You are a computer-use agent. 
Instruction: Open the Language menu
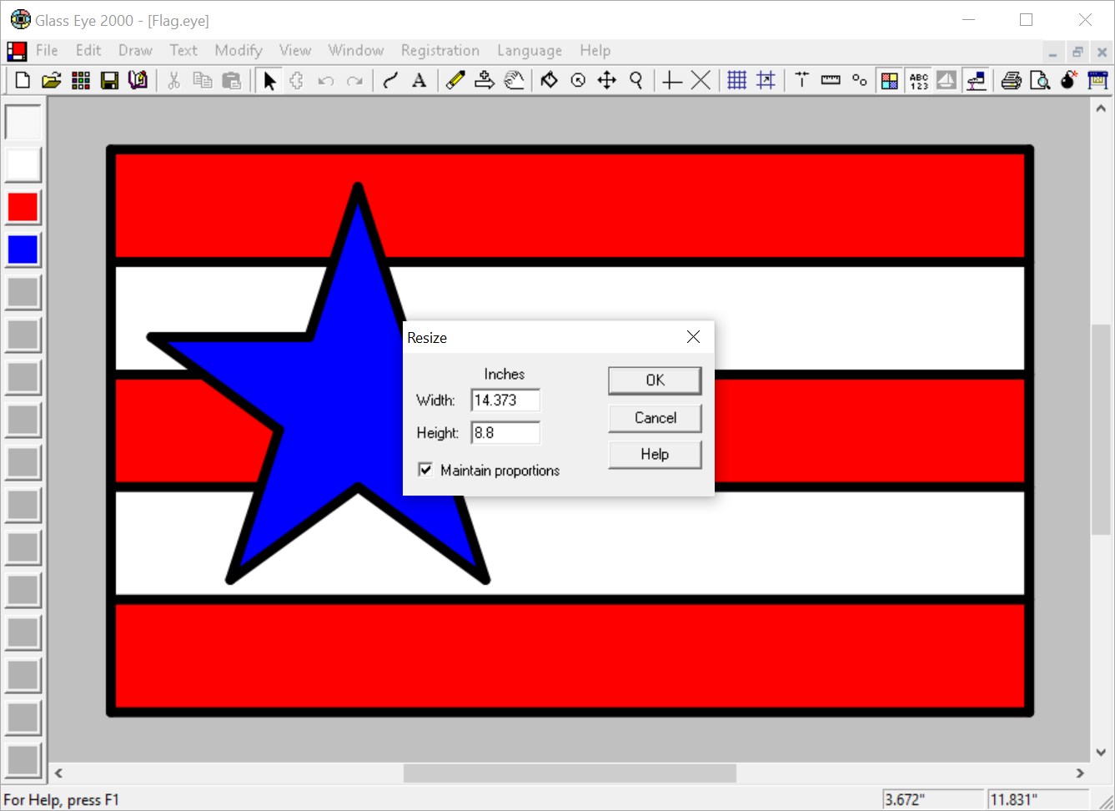530,50
